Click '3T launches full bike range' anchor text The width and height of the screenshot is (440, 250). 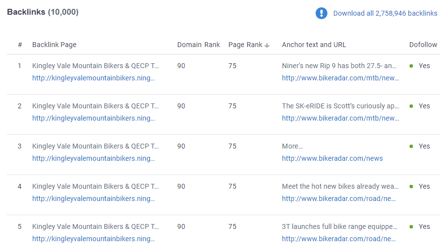pos(339,226)
